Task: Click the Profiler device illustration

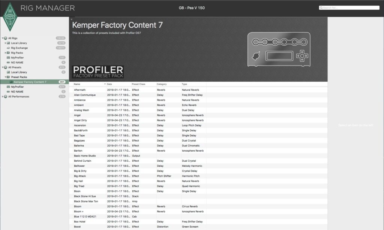Action: [x=279, y=49]
